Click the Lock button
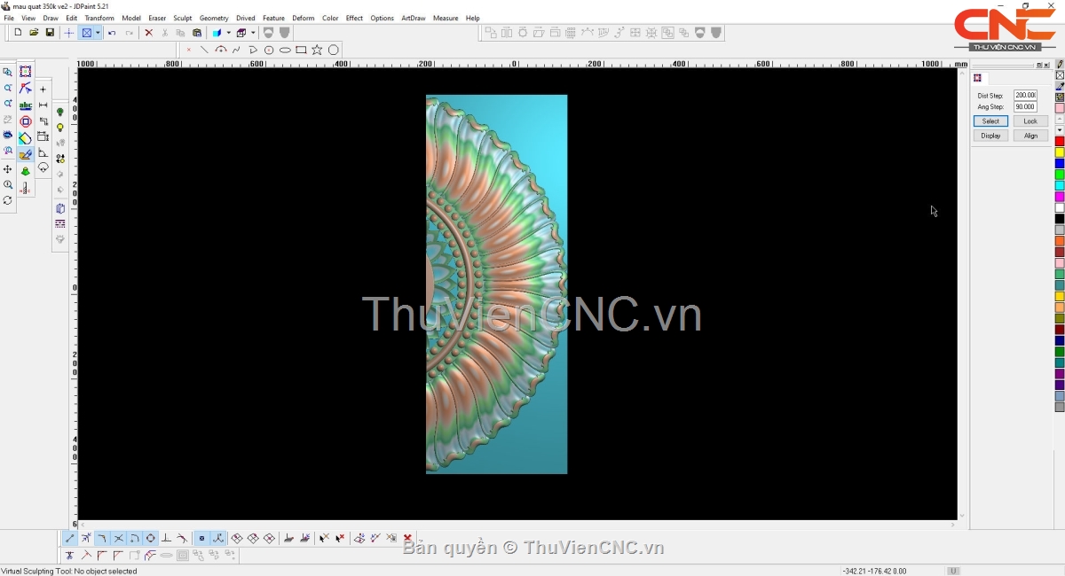This screenshot has height=576, width=1065. (1030, 121)
